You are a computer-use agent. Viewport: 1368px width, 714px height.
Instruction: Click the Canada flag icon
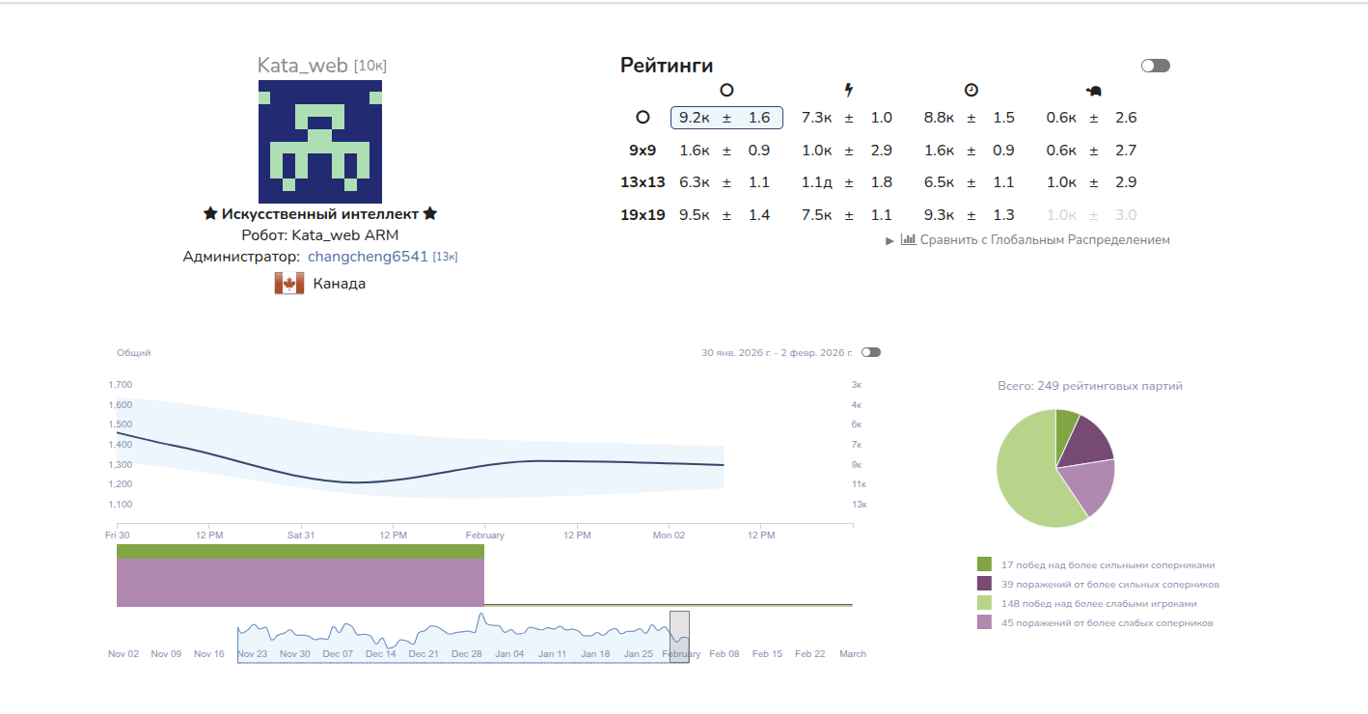tap(289, 284)
